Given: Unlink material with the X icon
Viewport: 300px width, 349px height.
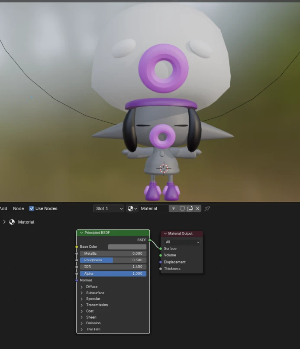Looking at the screenshot, I should tap(197, 209).
